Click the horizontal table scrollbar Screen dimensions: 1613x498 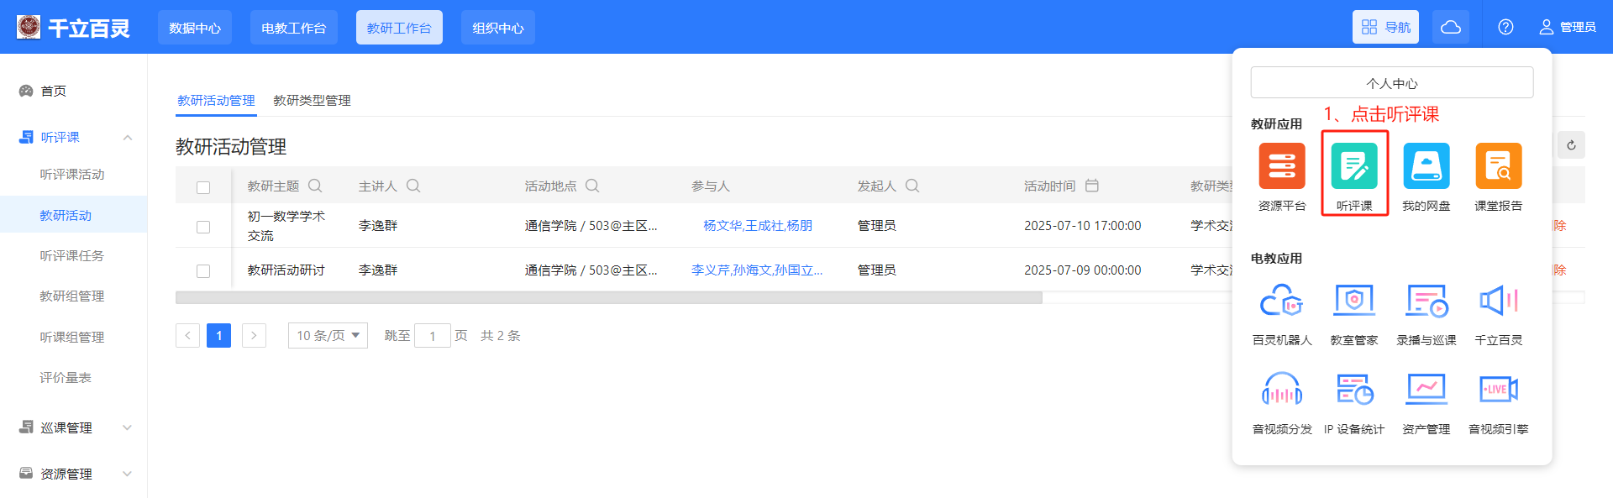coord(608,297)
